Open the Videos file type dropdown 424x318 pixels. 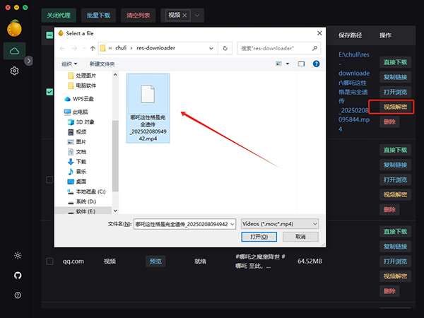(x=280, y=223)
